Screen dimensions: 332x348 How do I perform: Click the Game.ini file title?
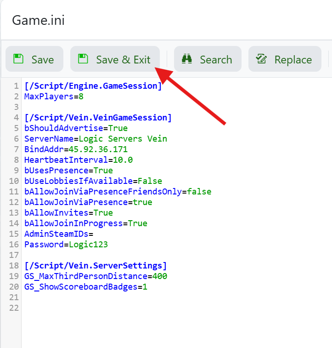tap(38, 21)
